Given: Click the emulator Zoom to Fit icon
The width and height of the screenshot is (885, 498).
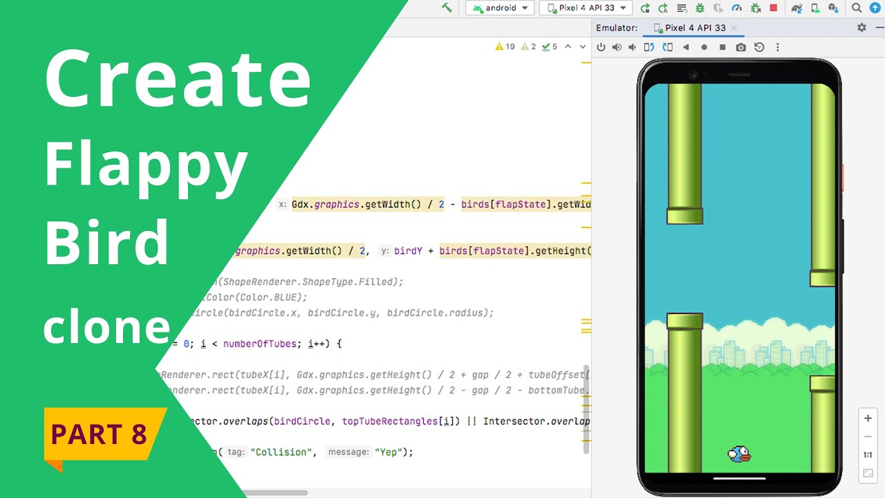Looking at the screenshot, I should 868,474.
